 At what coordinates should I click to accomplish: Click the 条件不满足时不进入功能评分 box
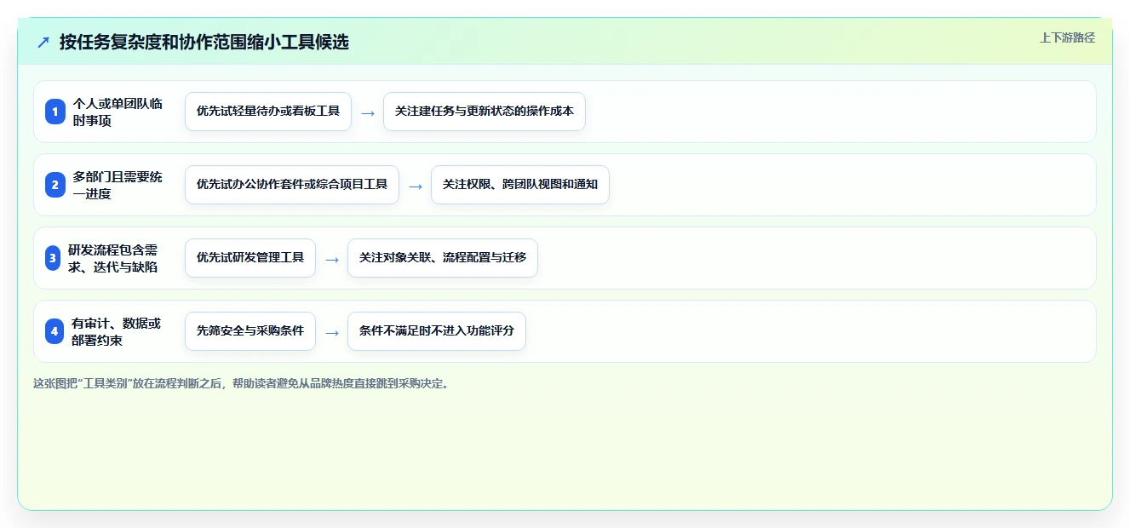(437, 331)
